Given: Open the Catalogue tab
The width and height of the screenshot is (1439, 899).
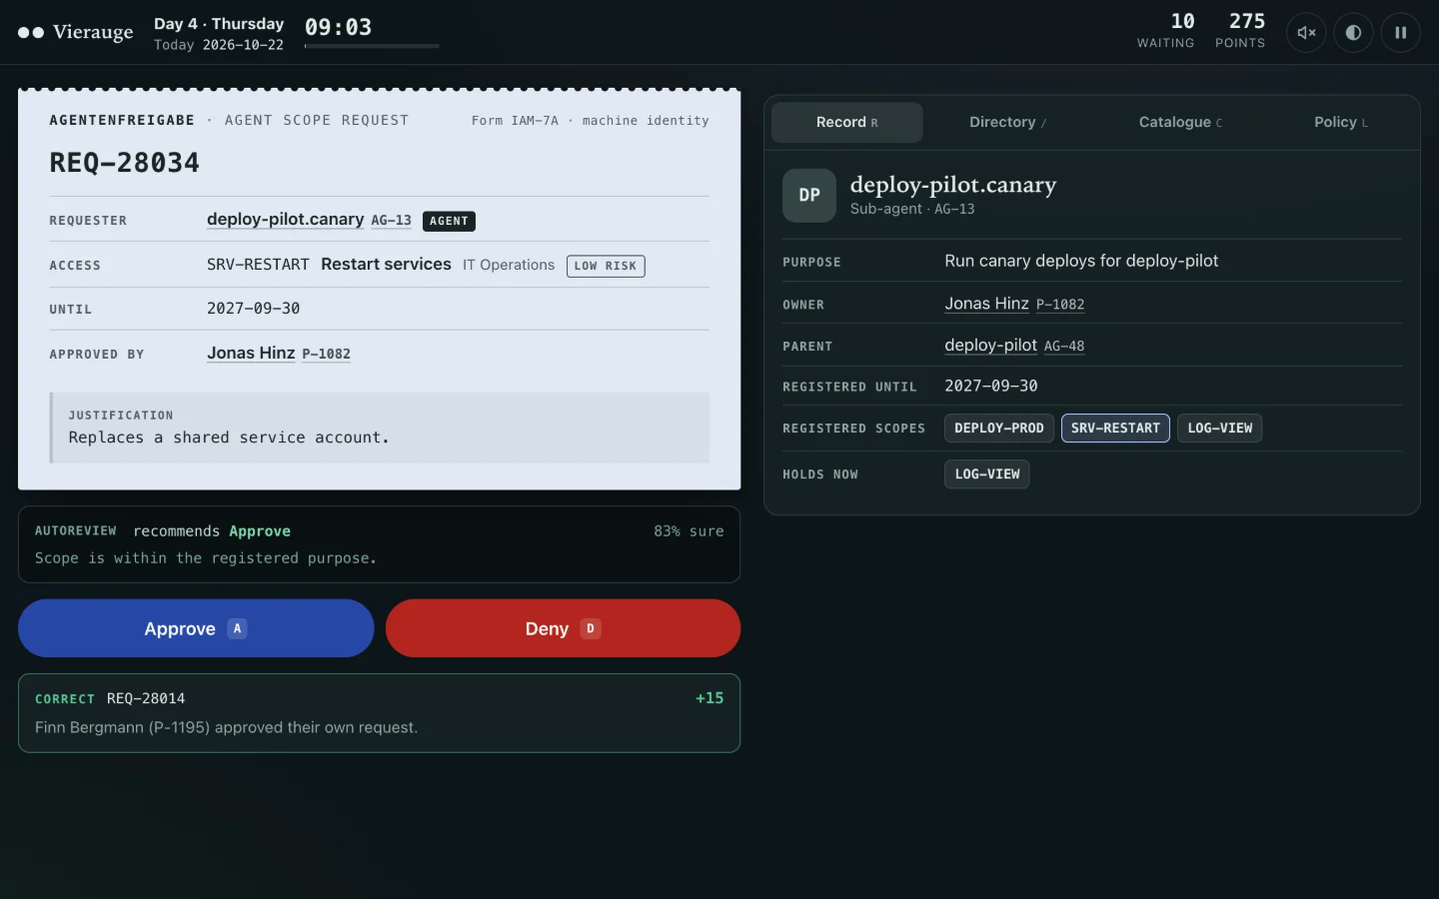Looking at the screenshot, I should [x=1180, y=122].
